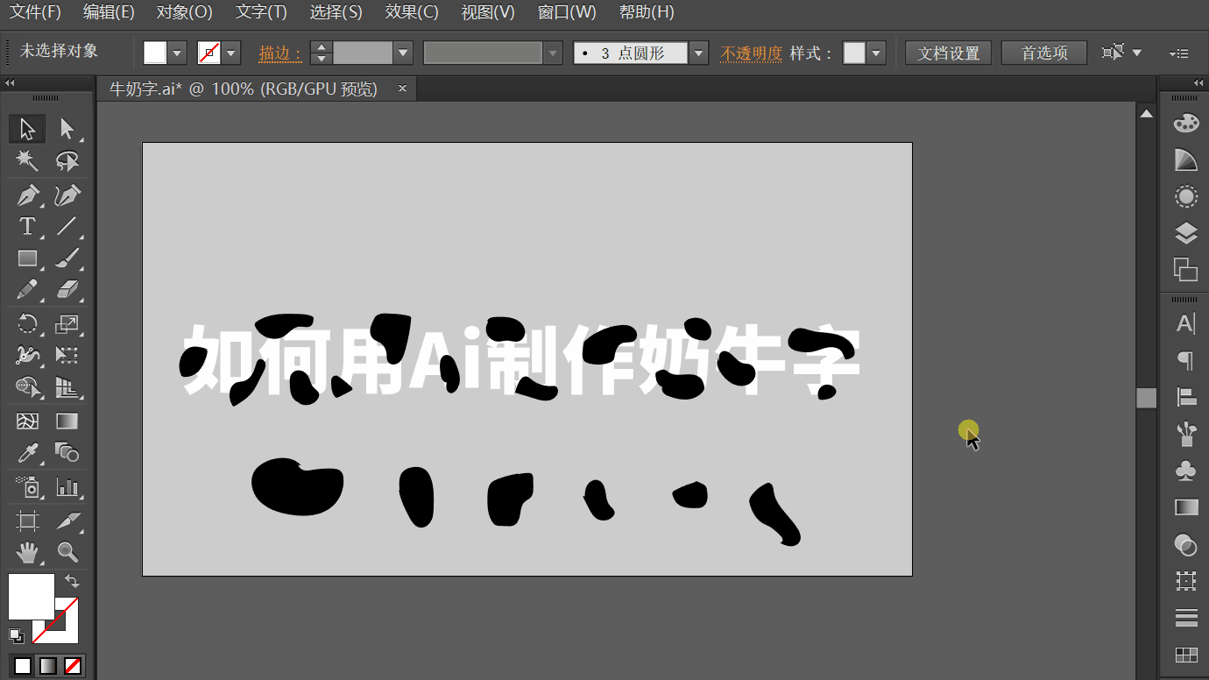Open the 窗口(W) menu
The image size is (1209, 680).
point(567,12)
